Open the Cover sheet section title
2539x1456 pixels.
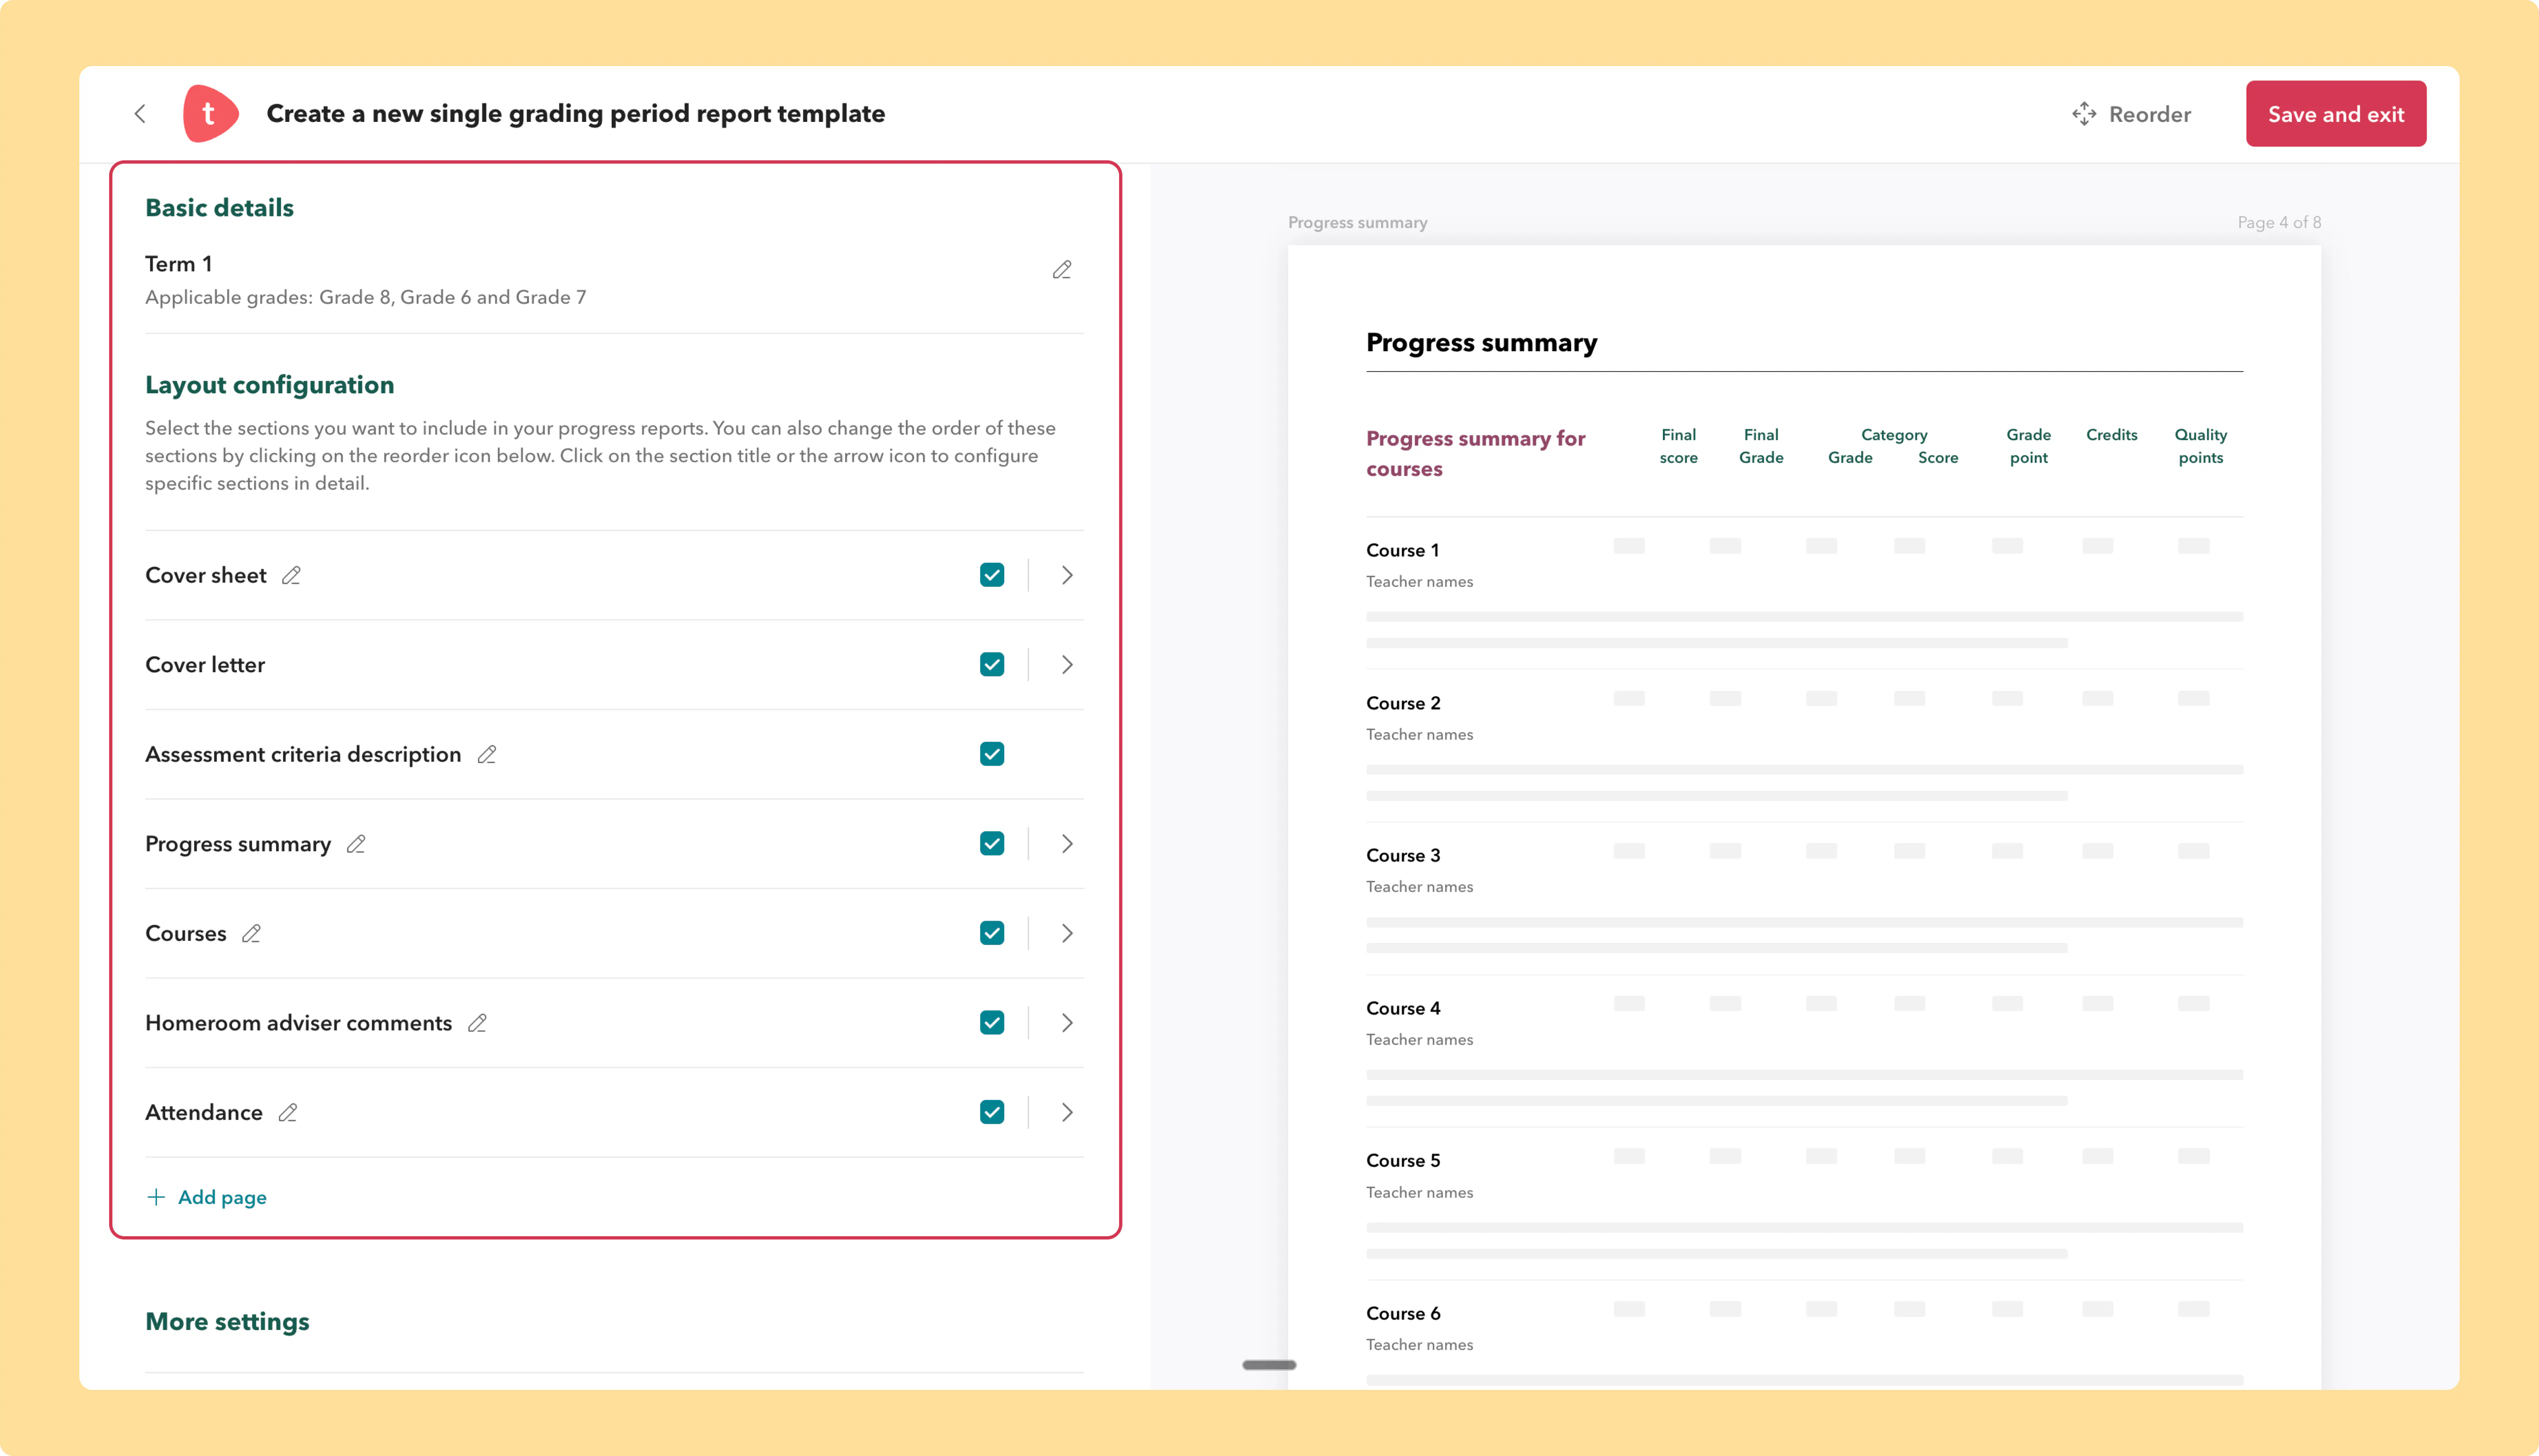(x=206, y=575)
